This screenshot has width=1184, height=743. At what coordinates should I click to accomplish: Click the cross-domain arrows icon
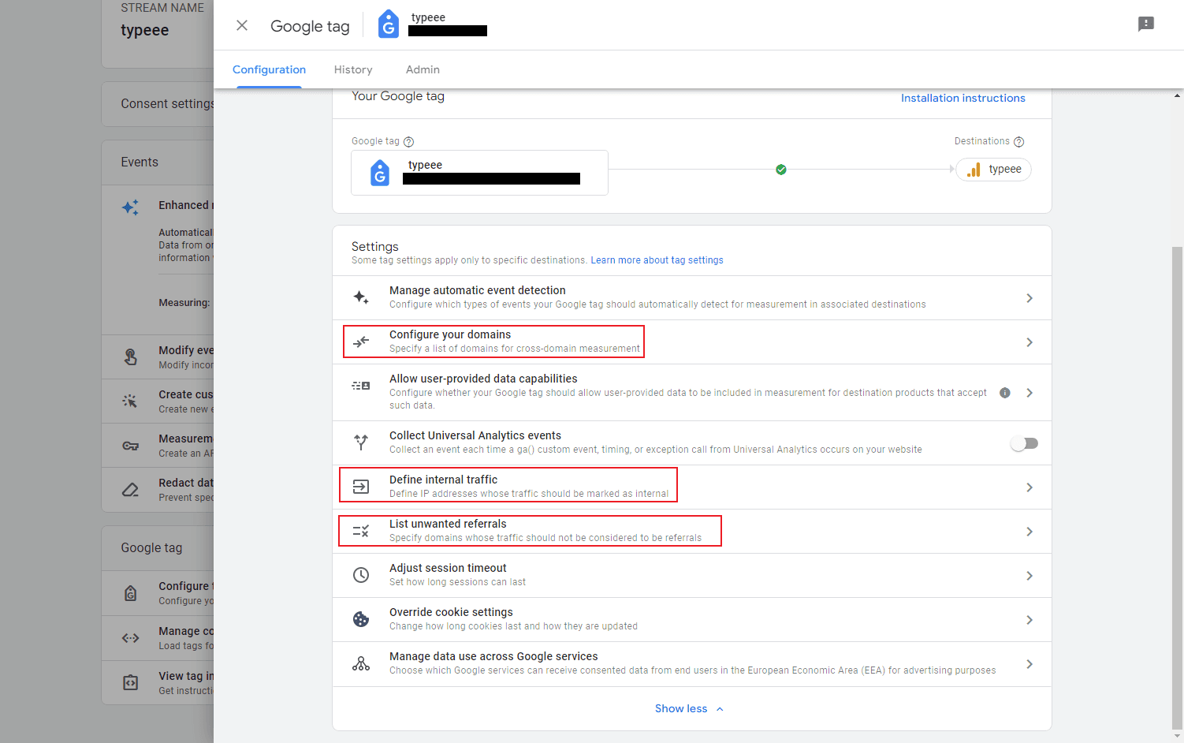pyautogui.click(x=361, y=342)
